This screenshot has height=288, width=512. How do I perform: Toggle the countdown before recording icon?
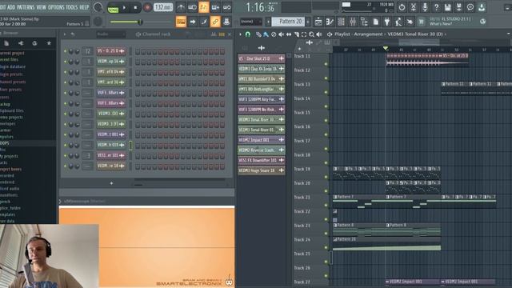coord(203,7)
